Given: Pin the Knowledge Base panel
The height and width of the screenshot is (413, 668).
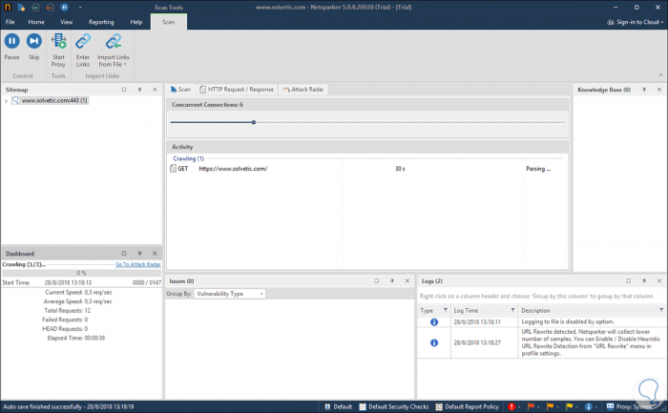Looking at the screenshot, I should tap(644, 90).
